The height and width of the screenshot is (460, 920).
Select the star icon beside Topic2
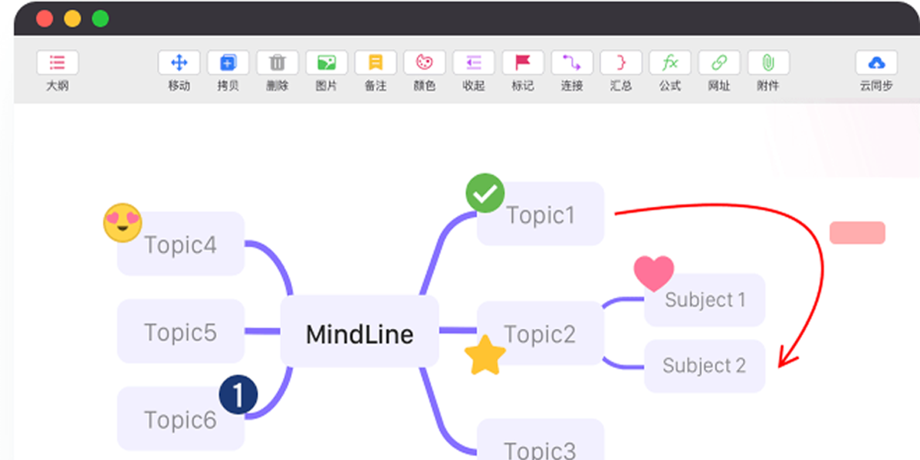(485, 354)
